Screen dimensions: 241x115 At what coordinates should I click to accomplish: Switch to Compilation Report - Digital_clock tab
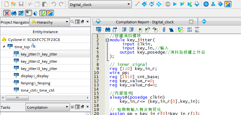[145, 22]
